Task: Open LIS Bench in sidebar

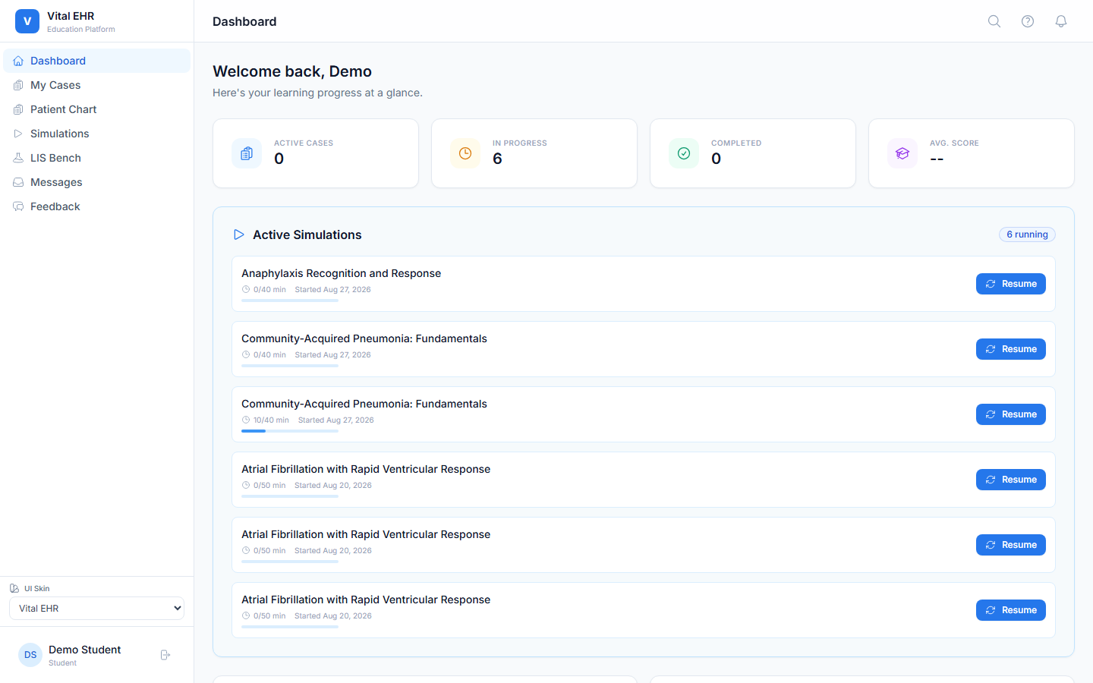Action: [x=97, y=158]
